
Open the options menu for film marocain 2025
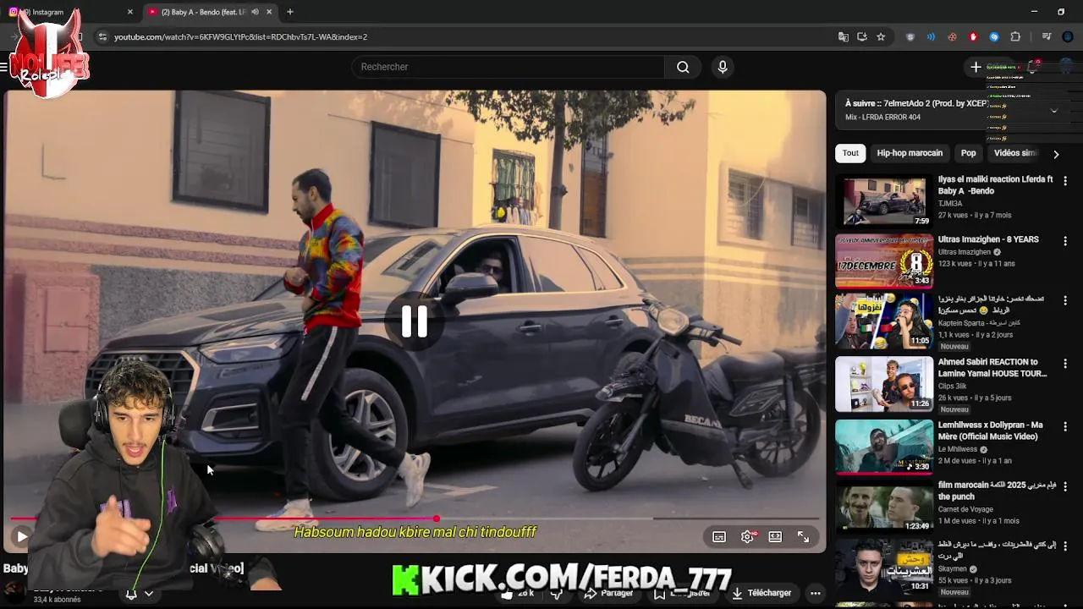(x=1065, y=486)
